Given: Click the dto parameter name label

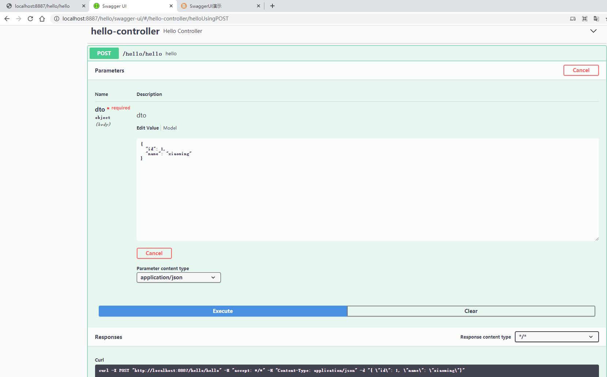Looking at the screenshot, I should pyautogui.click(x=100, y=109).
